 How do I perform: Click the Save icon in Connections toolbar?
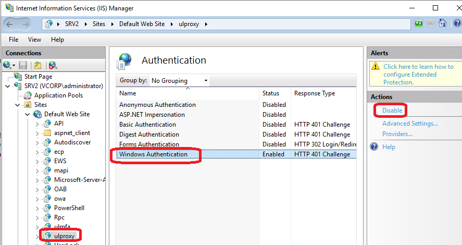(23, 65)
